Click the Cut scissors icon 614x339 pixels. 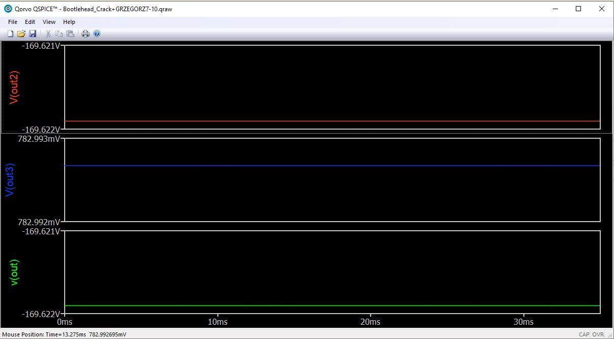point(48,34)
